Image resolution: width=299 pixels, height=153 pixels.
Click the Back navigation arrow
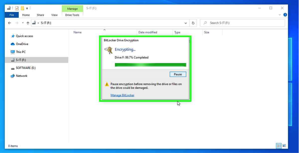[10, 23]
